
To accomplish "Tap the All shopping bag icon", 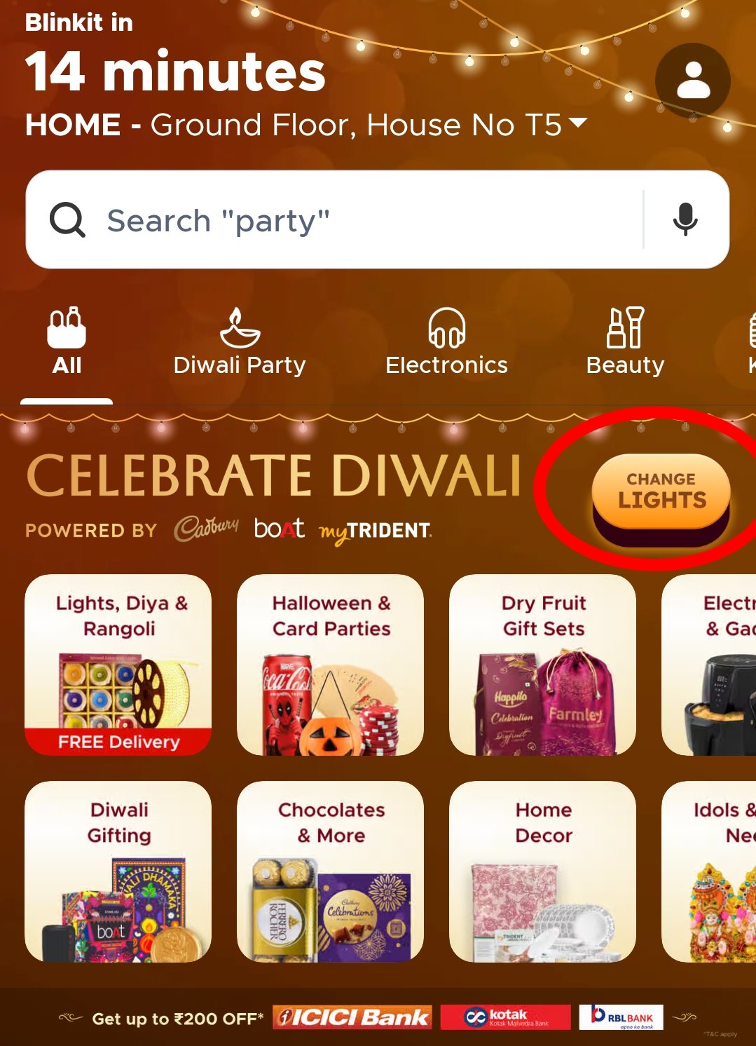I will pos(67,327).
